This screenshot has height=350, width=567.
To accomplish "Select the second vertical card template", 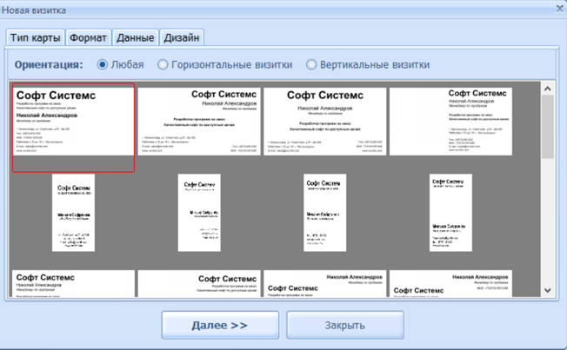I will (x=199, y=213).
